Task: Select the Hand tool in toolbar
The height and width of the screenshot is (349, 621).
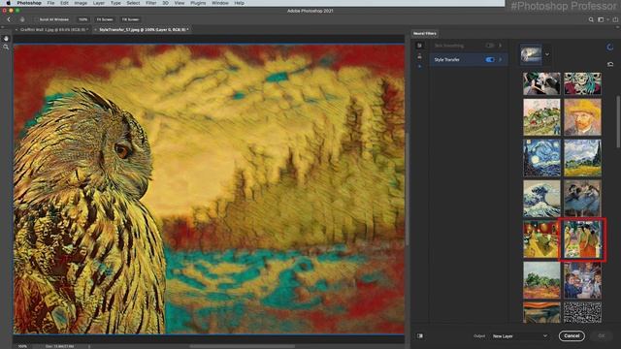Action: click(6, 39)
